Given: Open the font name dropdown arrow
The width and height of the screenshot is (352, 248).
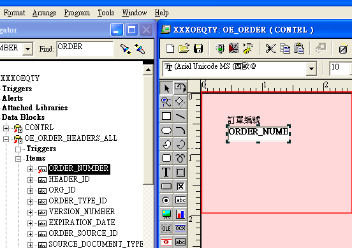Looking at the screenshot, I should [x=311, y=68].
